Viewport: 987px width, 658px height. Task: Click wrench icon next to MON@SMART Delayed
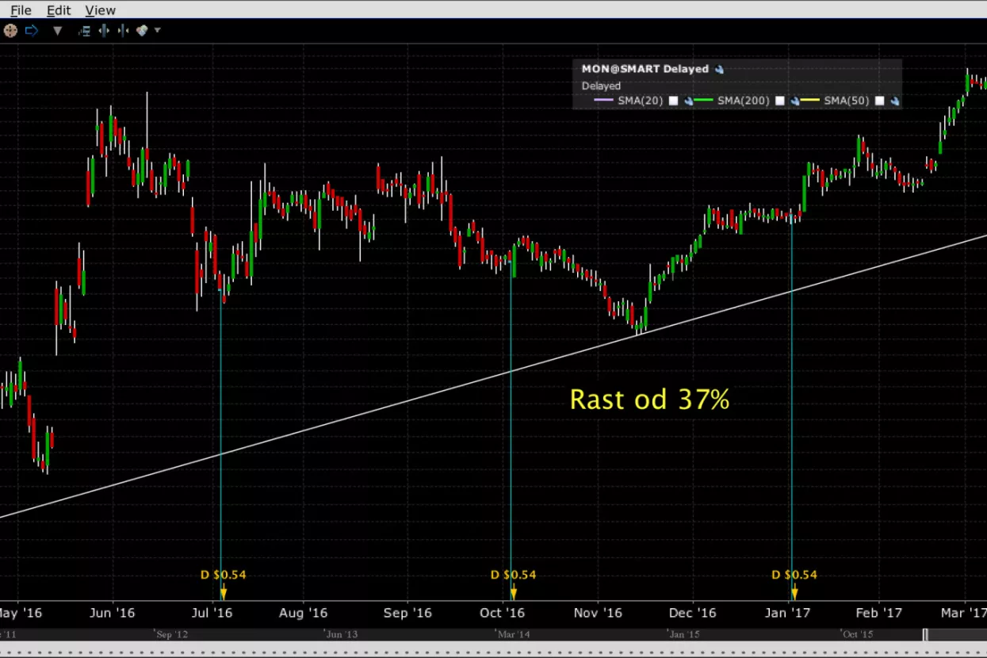(719, 69)
